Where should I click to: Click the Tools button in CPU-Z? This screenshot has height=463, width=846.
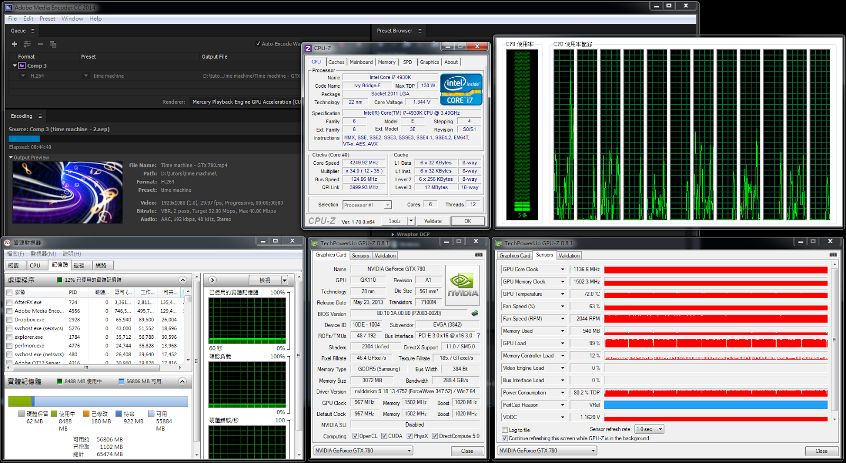pyautogui.click(x=394, y=221)
